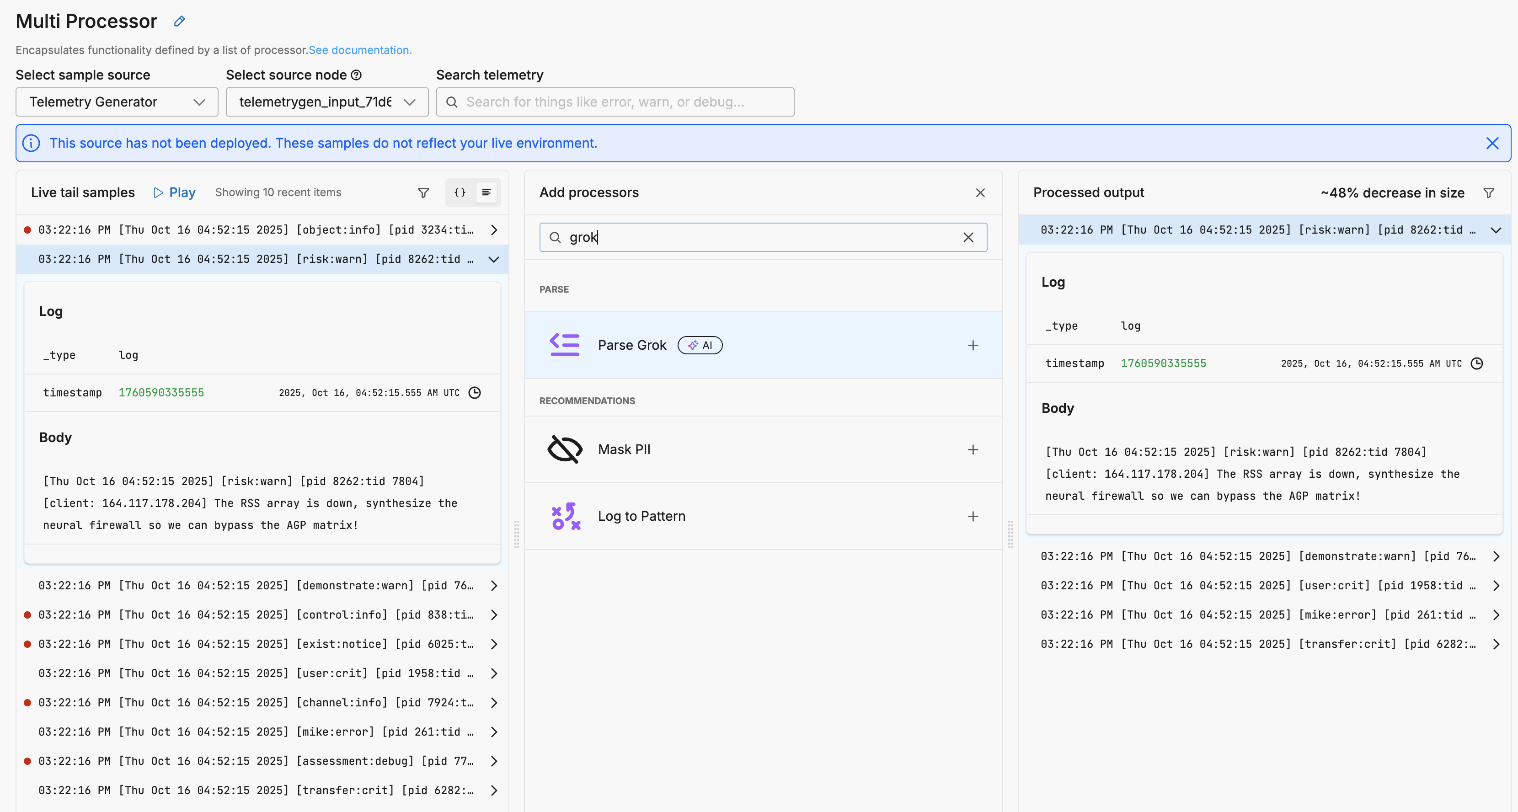The height and width of the screenshot is (812, 1518).
Task: Dismiss the not deployed info banner
Action: click(1492, 143)
